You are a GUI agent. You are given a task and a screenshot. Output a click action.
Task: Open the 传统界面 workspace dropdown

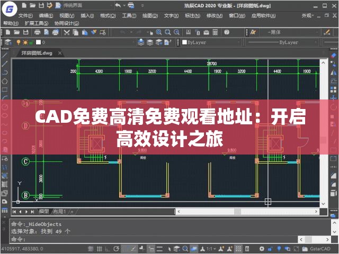coord(88,5)
